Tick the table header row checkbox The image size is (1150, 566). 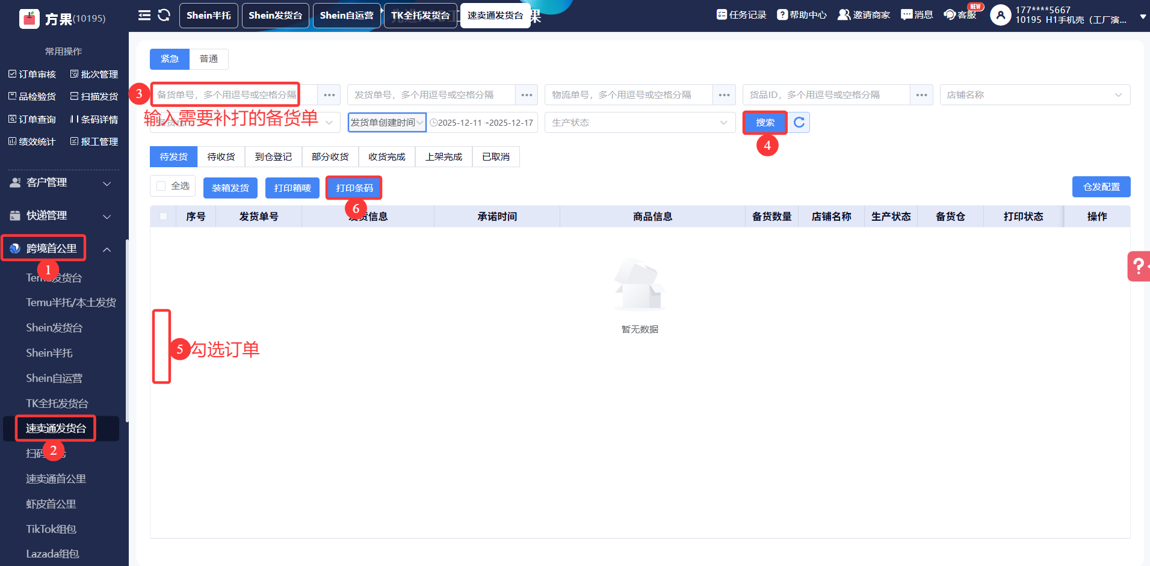click(x=163, y=217)
